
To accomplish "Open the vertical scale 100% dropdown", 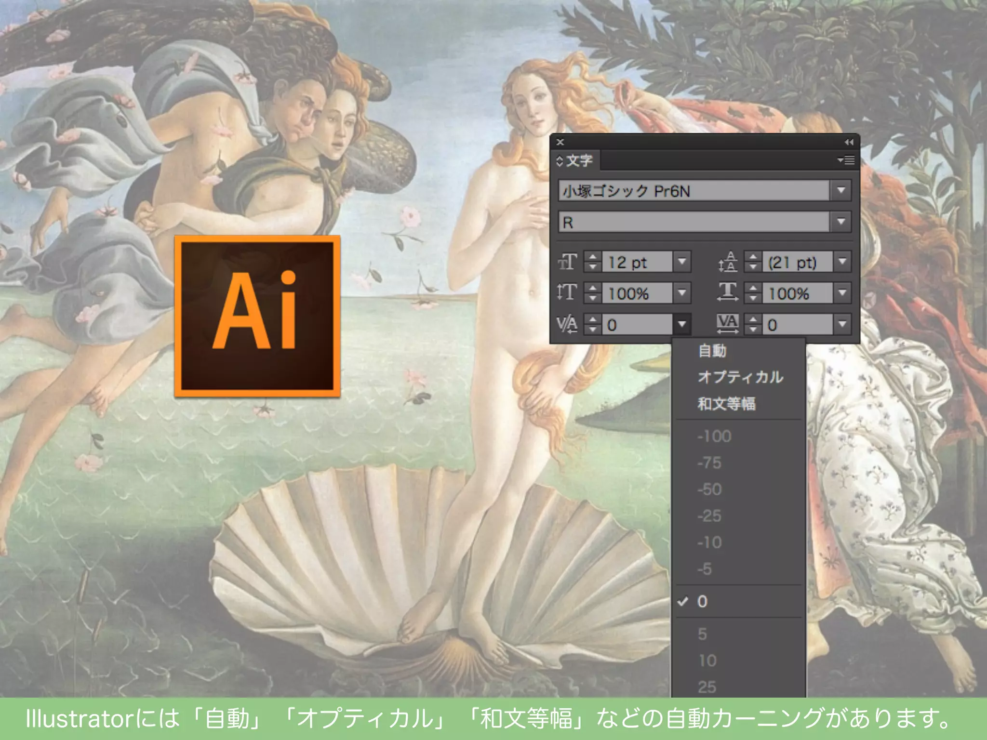I will click(682, 292).
